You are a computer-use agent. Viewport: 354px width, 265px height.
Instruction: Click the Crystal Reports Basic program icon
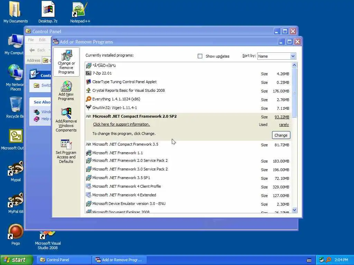[88, 90]
